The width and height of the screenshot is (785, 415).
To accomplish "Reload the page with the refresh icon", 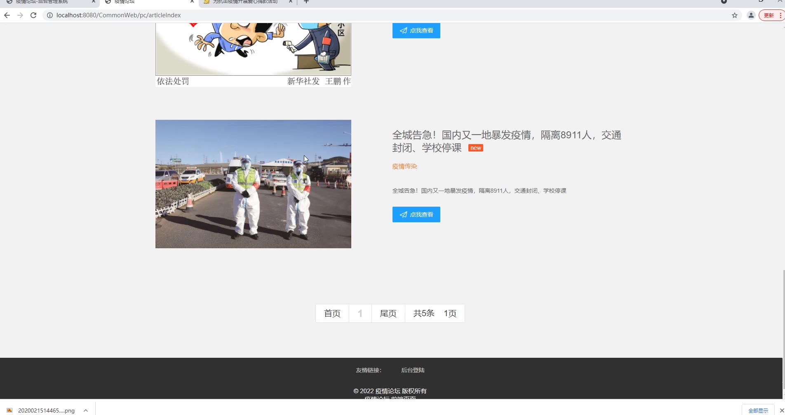I will click(33, 15).
